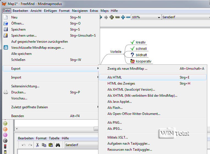Add the priority 0 icon from sidebar
Image resolution: width=210 pixels, height=154 pixels.
(x=5, y=141)
